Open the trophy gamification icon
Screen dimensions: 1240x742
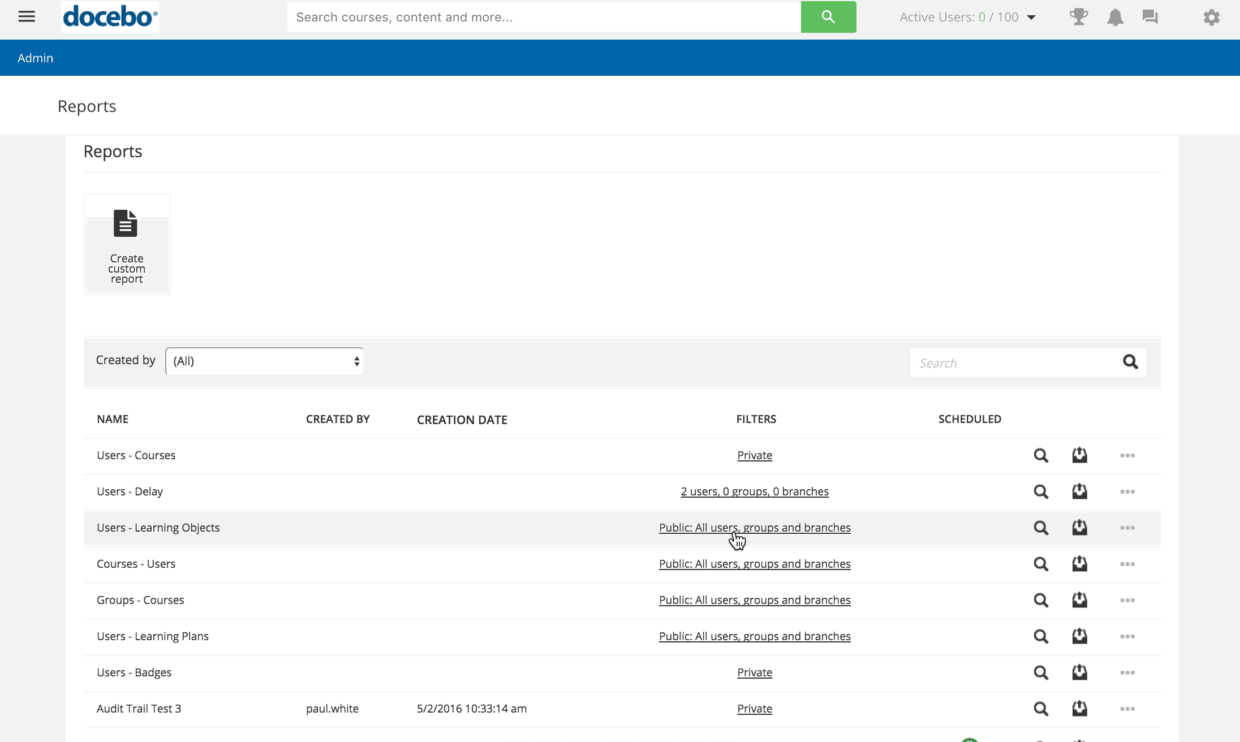pyautogui.click(x=1078, y=17)
